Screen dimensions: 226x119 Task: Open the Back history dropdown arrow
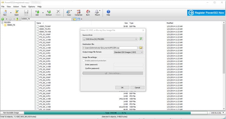[7, 19]
